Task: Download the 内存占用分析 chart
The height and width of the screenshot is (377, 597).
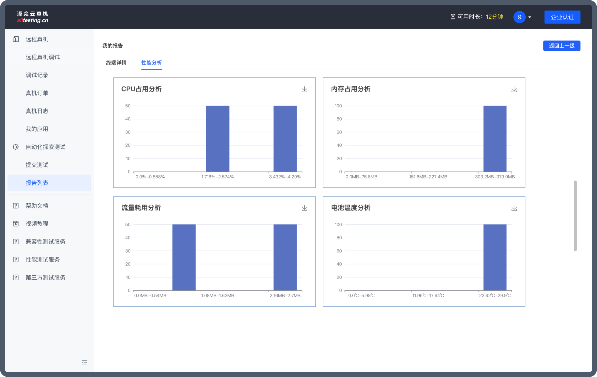Action: [x=514, y=89]
